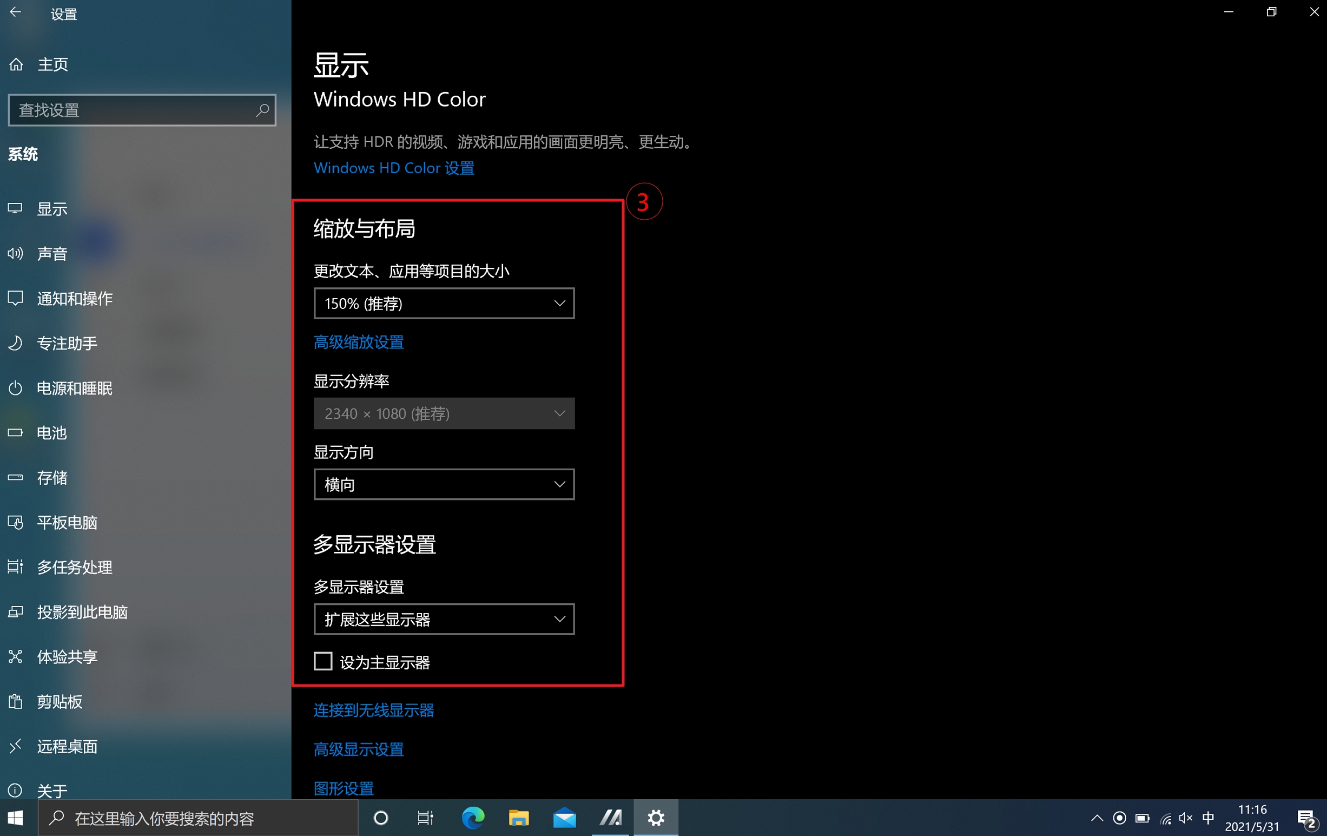Click the muted volume tray icon
The height and width of the screenshot is (836, 1327).
point(1186,818)
